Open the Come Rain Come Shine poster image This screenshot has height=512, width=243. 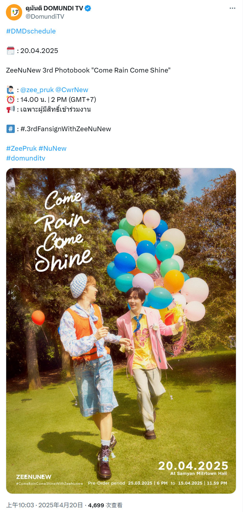pyautogui.click(x=121, y=331)
